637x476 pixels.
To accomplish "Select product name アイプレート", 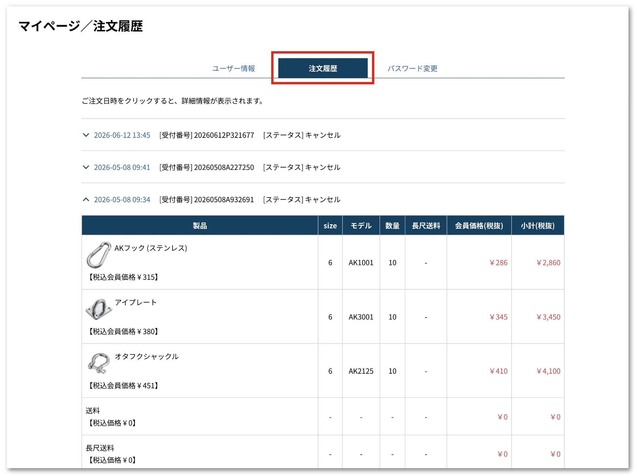I will point(136,302).
